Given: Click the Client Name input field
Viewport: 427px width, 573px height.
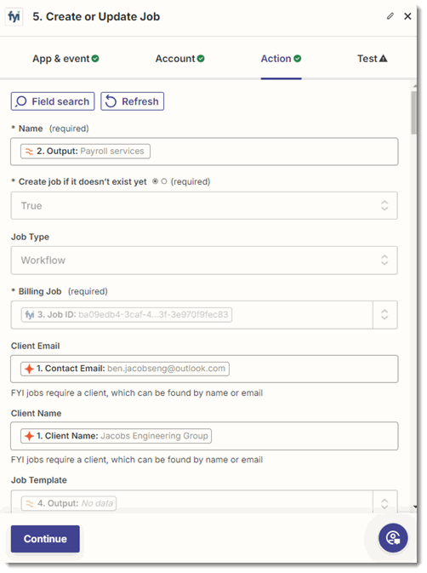Looking at the screenshot, I should pyautogui.click(x=204, y=436).
